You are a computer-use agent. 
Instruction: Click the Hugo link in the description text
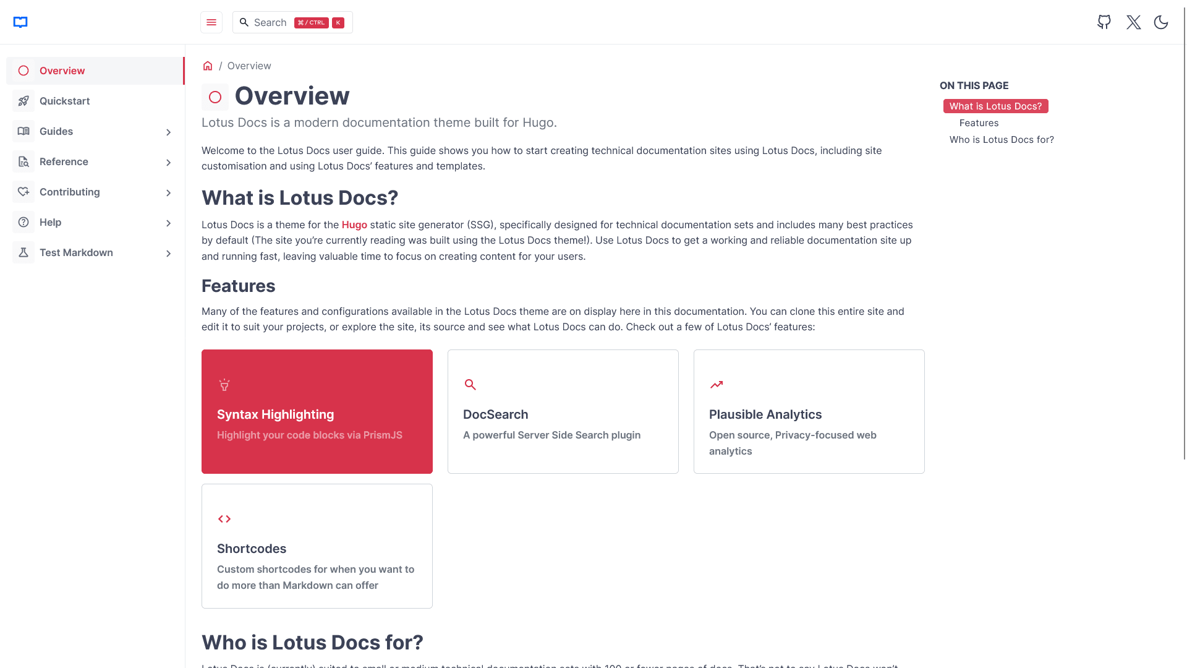[x=354, y=225]
